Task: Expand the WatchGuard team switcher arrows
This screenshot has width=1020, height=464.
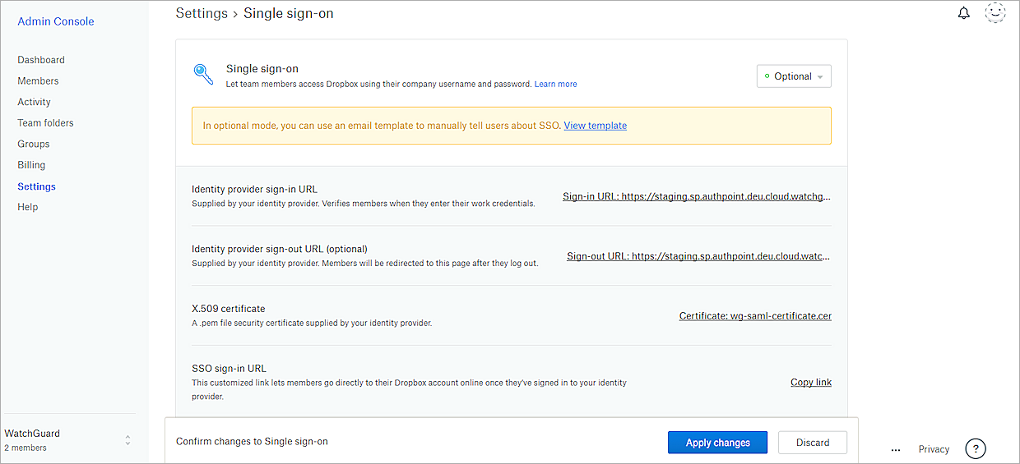Action: (x=128, y=440)
